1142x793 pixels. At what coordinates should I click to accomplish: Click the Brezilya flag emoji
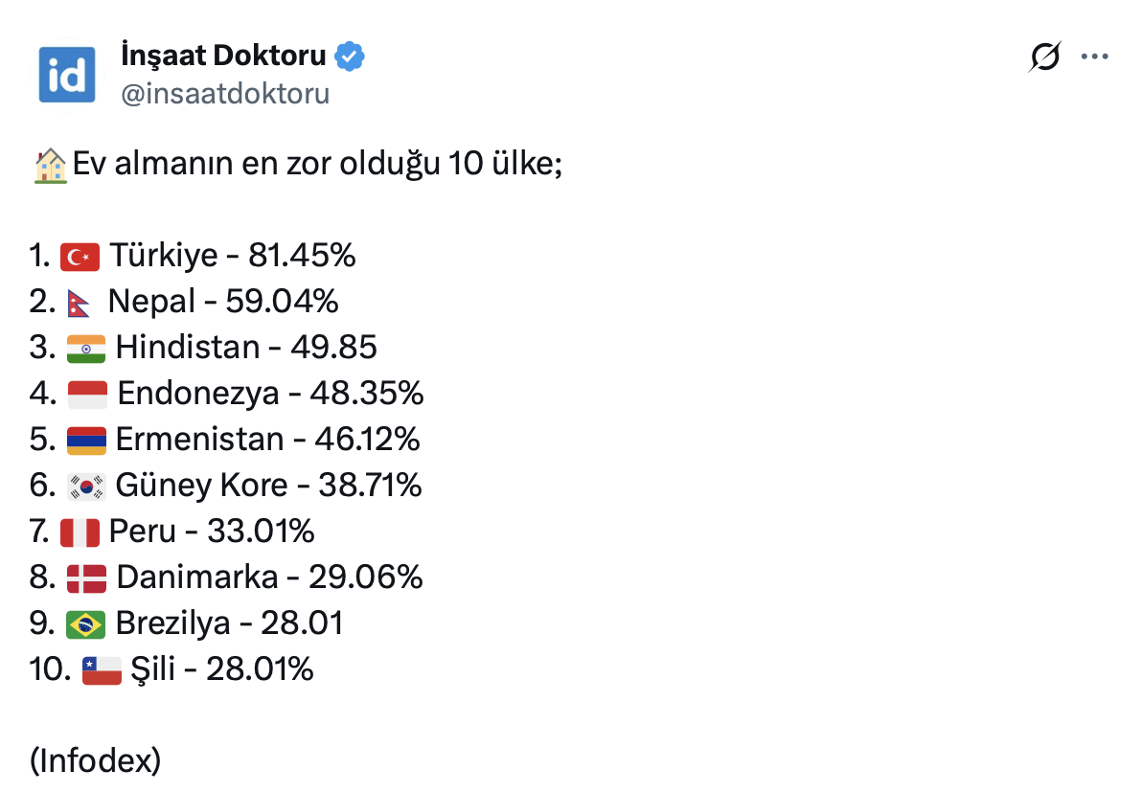point(86,623)
